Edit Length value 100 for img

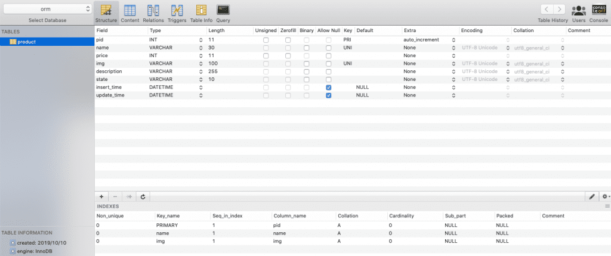213,64
